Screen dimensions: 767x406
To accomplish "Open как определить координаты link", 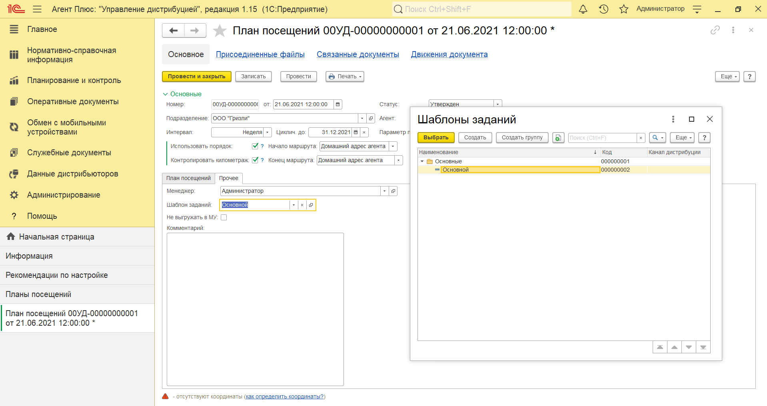I will (285, 396).
